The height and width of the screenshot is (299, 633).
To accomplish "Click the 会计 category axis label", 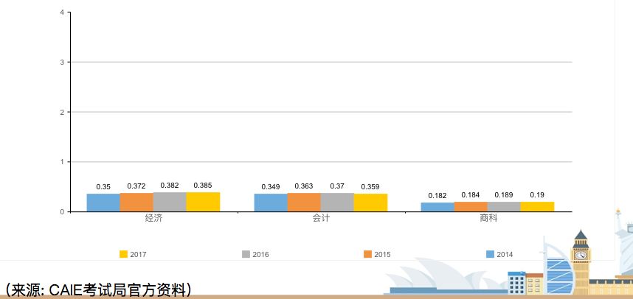I will (x=321, y=219).
